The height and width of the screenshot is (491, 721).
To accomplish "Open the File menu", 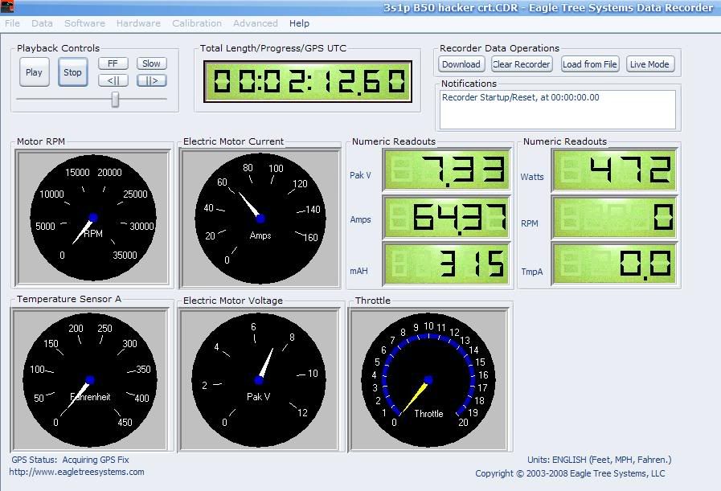I will pyautogui.click(x=12, y=23).
